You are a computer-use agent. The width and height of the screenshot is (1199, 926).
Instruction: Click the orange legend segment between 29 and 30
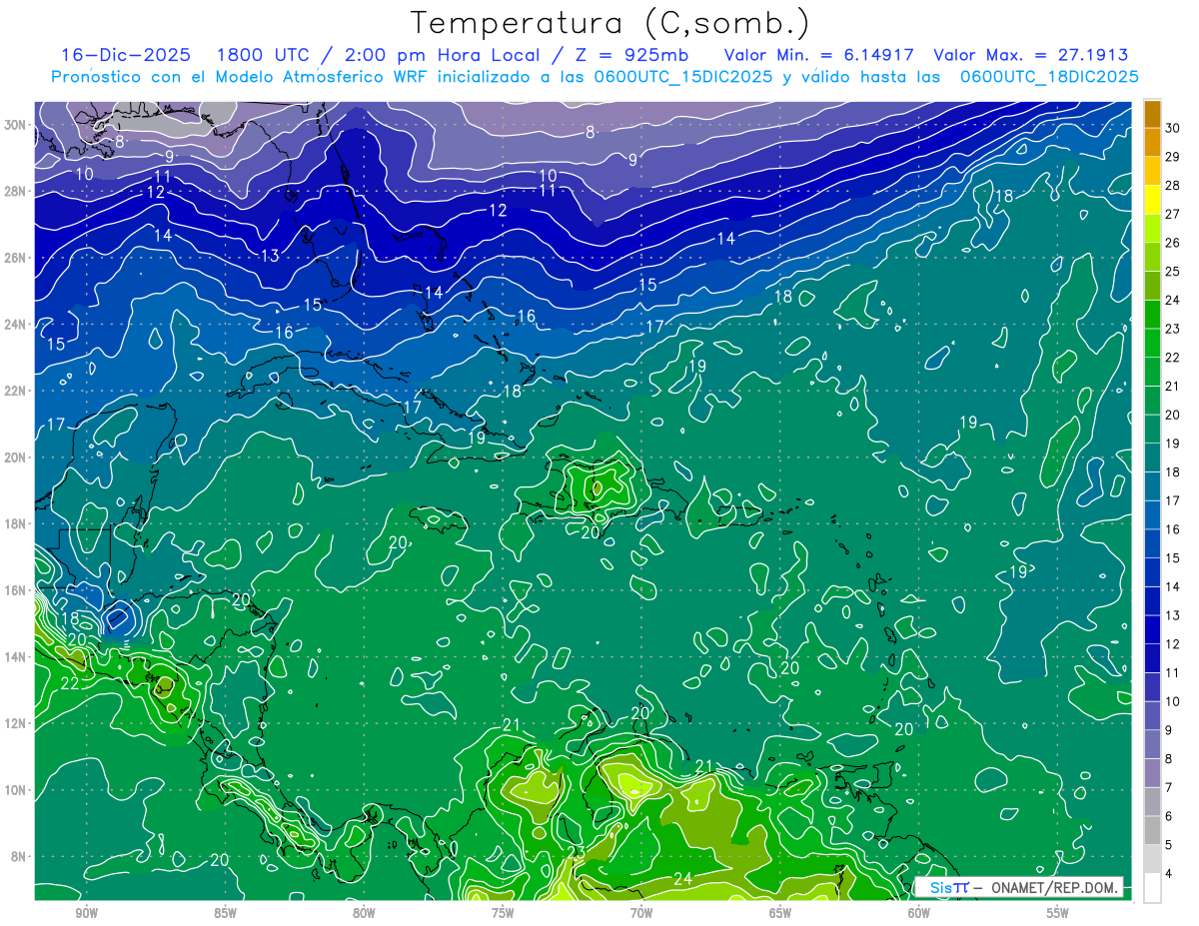coord(1152,142)
